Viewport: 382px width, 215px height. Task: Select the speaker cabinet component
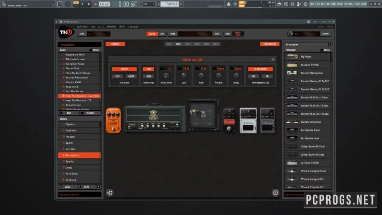point(204,115)
